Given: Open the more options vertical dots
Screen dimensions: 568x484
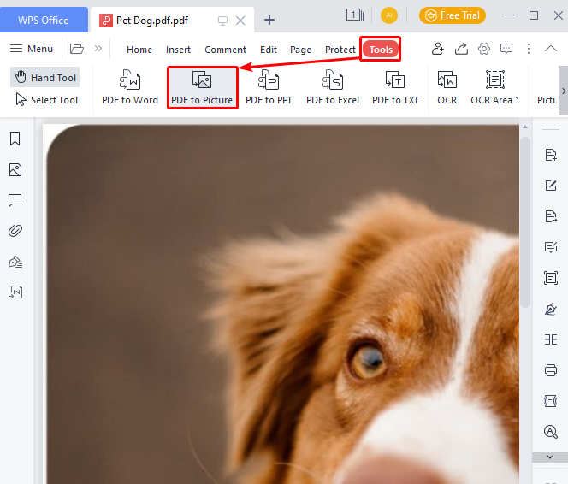Looking at the screenshot, I should [x=529, y=49].
